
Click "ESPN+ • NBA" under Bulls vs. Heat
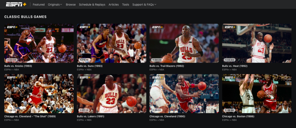pos(229,70)
